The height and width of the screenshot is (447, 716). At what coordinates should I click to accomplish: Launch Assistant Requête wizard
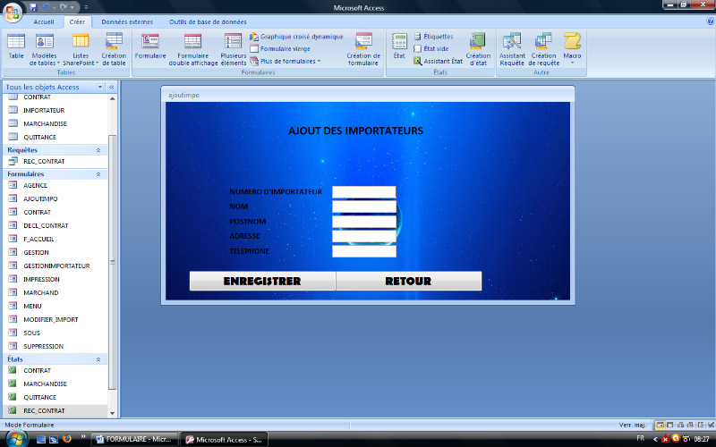point(512,49)
